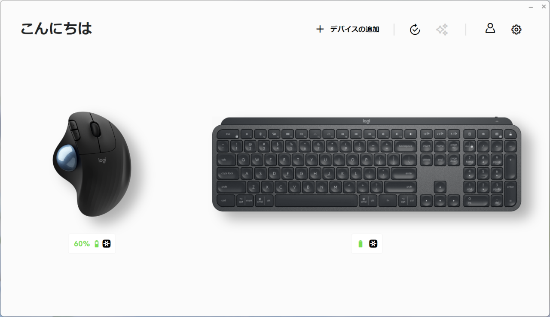
Task: Select the MX Keys keyboard device image
Action: pyautogui.click(x=367, y=164)
